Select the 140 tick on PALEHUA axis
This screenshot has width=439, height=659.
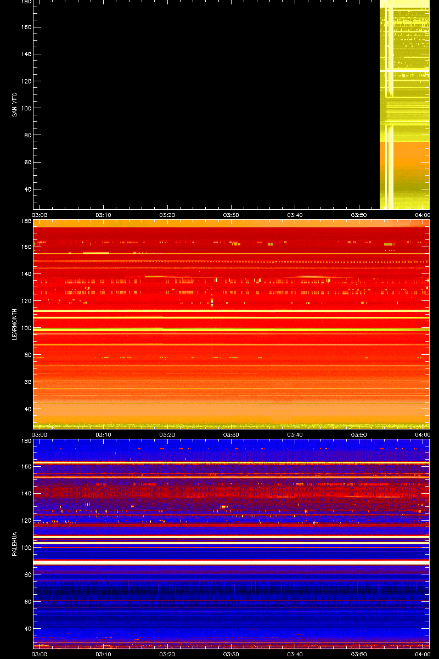[25, 494]
